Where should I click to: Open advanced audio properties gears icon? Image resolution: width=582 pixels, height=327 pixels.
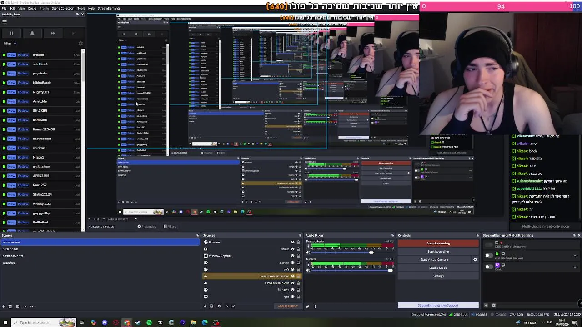click(x=308, y=306)
